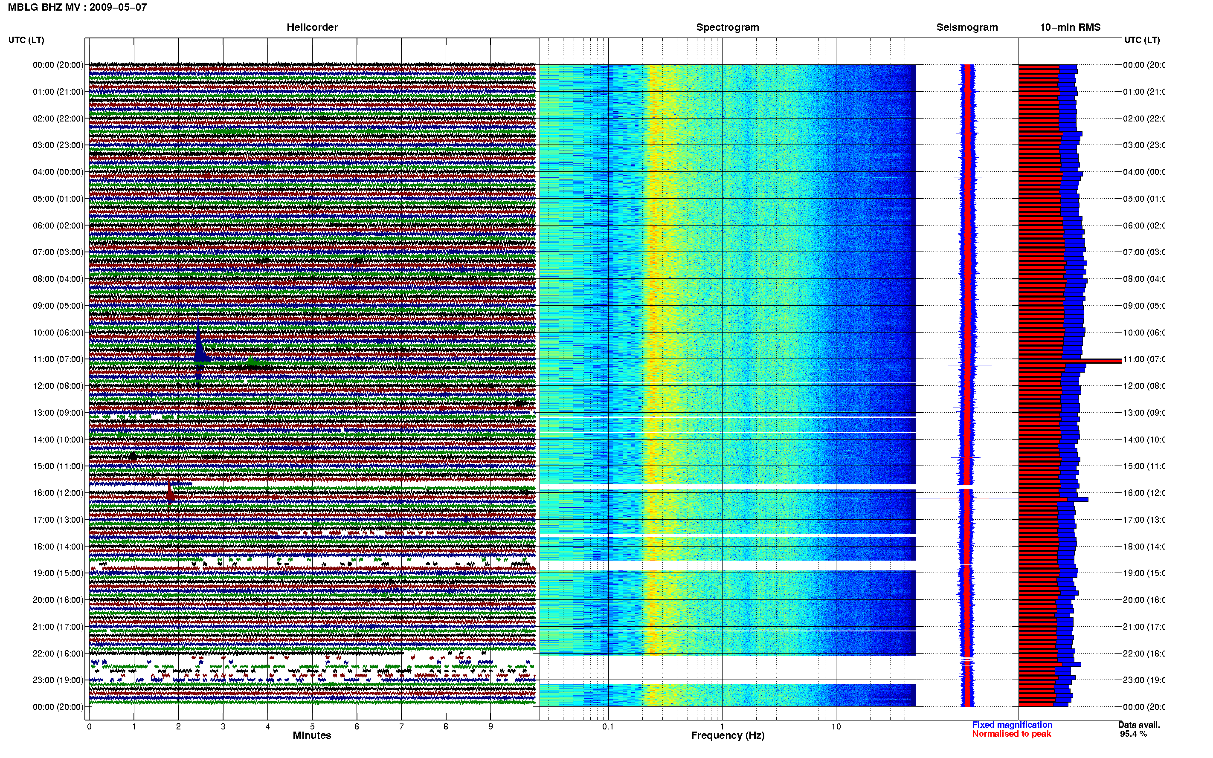Image resolution: width=1213 pixels, height=758 pixels.
Task: Click the left 16:00 (12:00) time label
Action: (58, 493)
